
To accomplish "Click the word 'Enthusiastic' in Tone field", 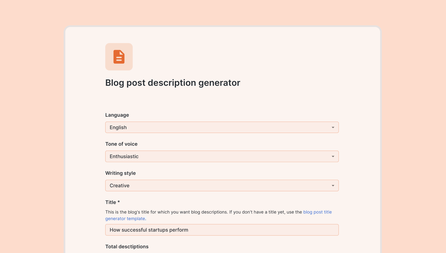I will point(124,157).
